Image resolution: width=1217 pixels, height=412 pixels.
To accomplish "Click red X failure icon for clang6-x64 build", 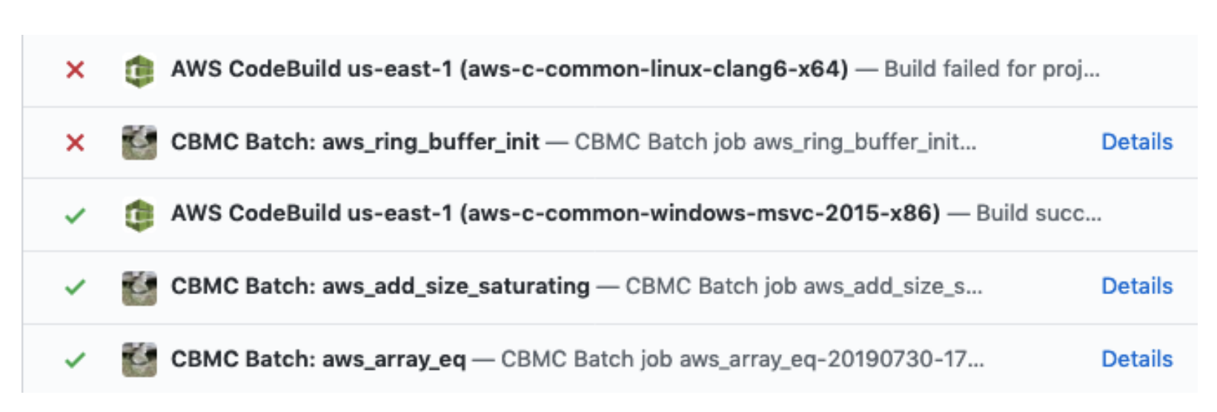I will click(x=75, y=70).
